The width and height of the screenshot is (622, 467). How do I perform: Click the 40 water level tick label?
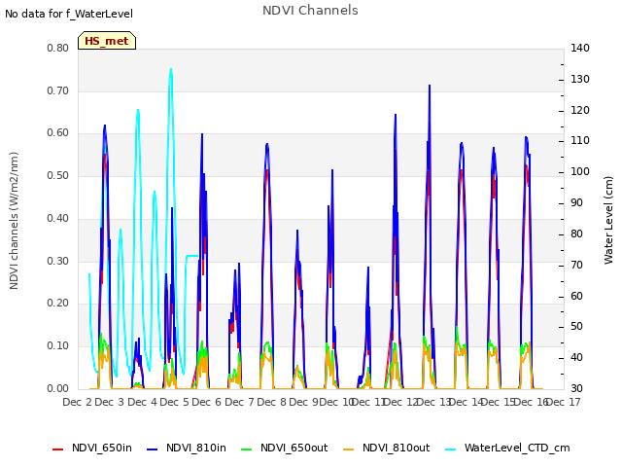pyautogui.click(x=576, y=357)
